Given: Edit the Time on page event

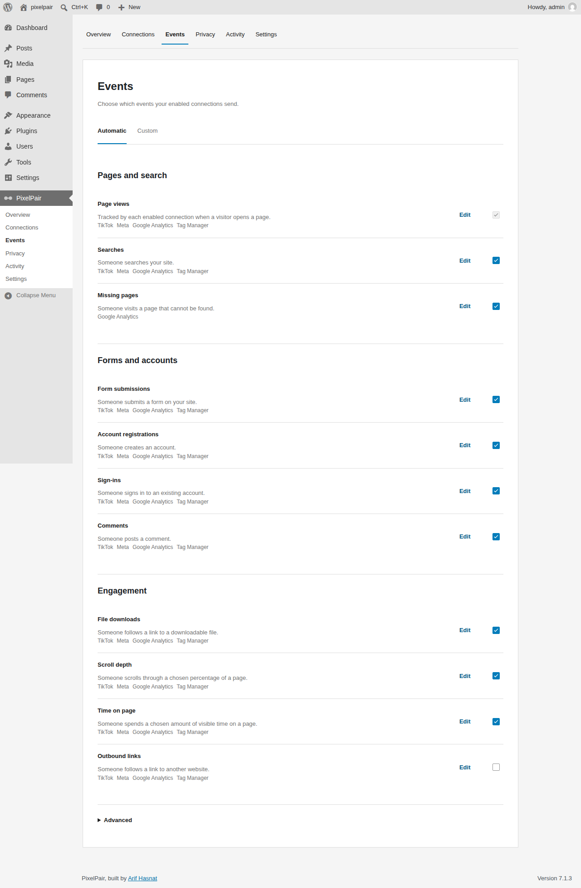Looking at the screenshot, I should [465, 722].
